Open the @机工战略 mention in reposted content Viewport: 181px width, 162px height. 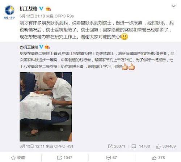tap(29, 47)
